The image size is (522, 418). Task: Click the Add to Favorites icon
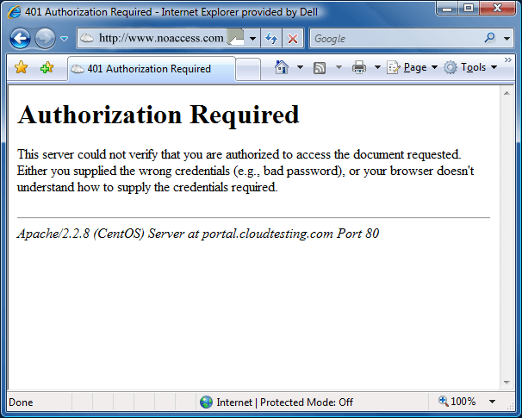[47, 67]
